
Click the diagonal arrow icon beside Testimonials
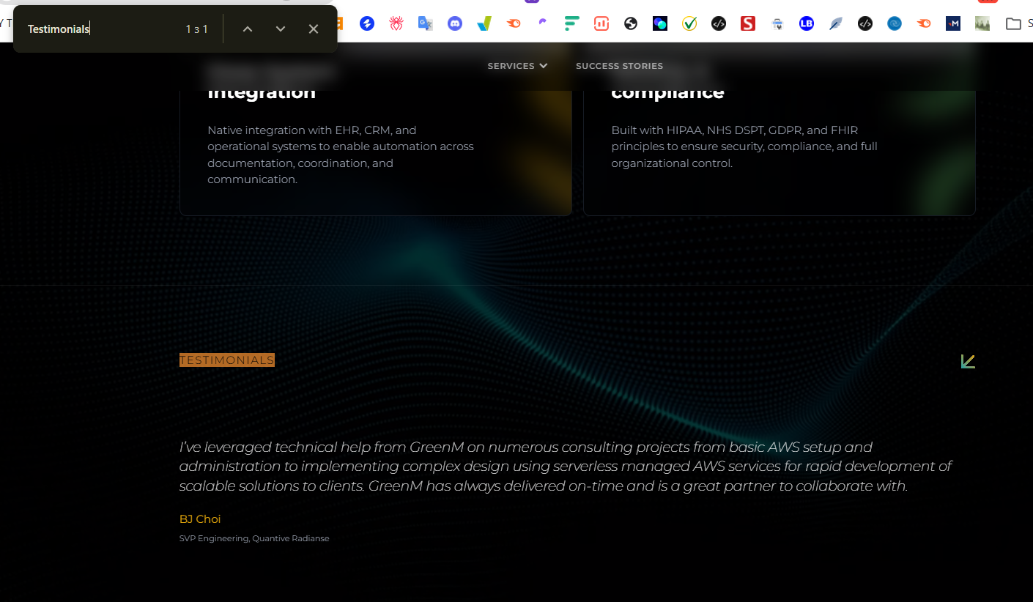(x=968, y=361)
